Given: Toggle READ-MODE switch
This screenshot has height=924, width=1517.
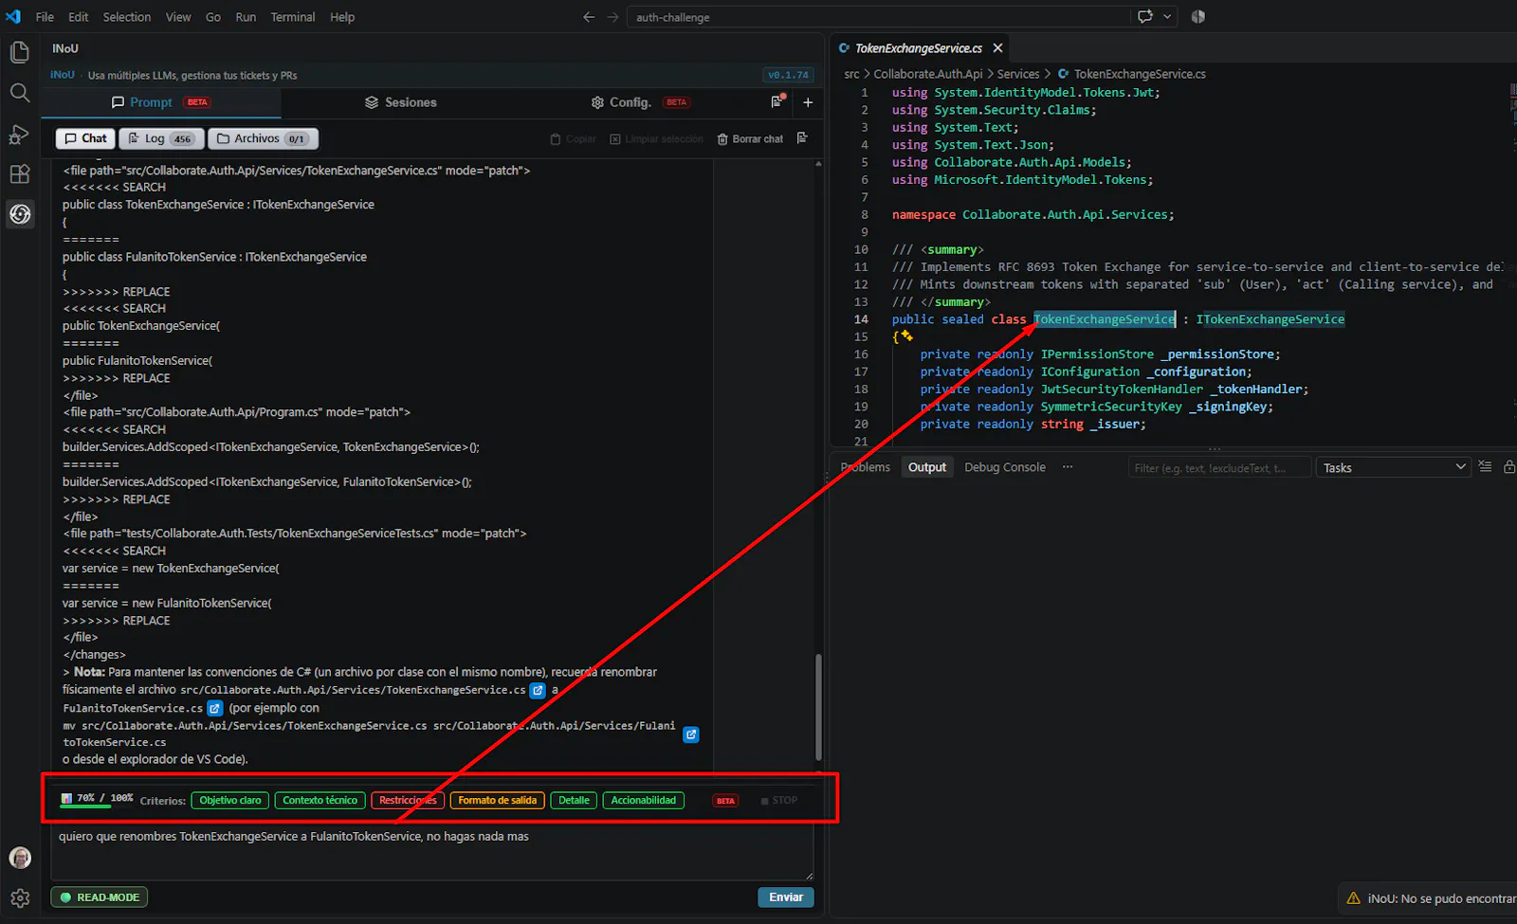Looking at the screenshot, I should [100, 897].
